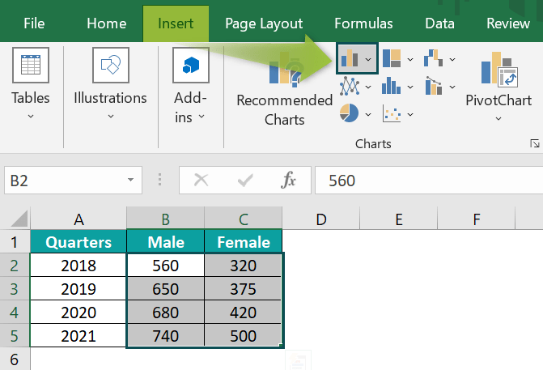Expand formula bar options dots
This screenshot has width=543, height=370.
point(159,180)
